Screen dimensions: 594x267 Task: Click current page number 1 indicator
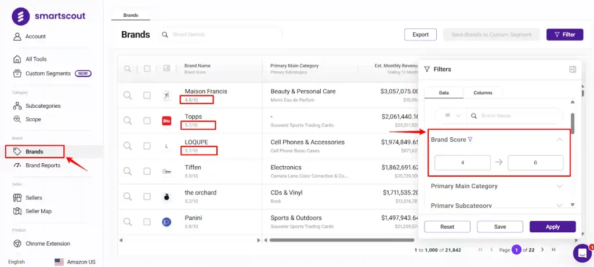click(516, 250)
